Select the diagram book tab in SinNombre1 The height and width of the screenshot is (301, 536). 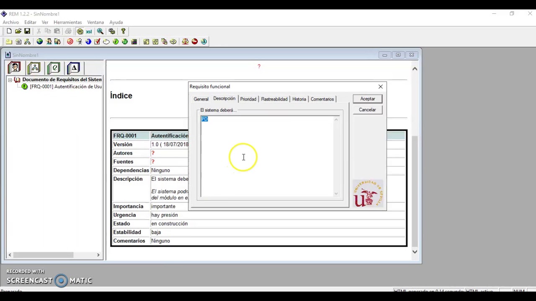click(x=34, y=68)
